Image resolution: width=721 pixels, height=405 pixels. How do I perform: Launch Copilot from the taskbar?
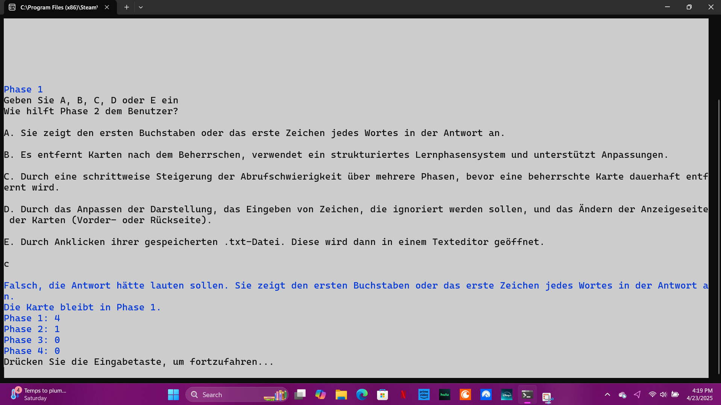(321, 394)
